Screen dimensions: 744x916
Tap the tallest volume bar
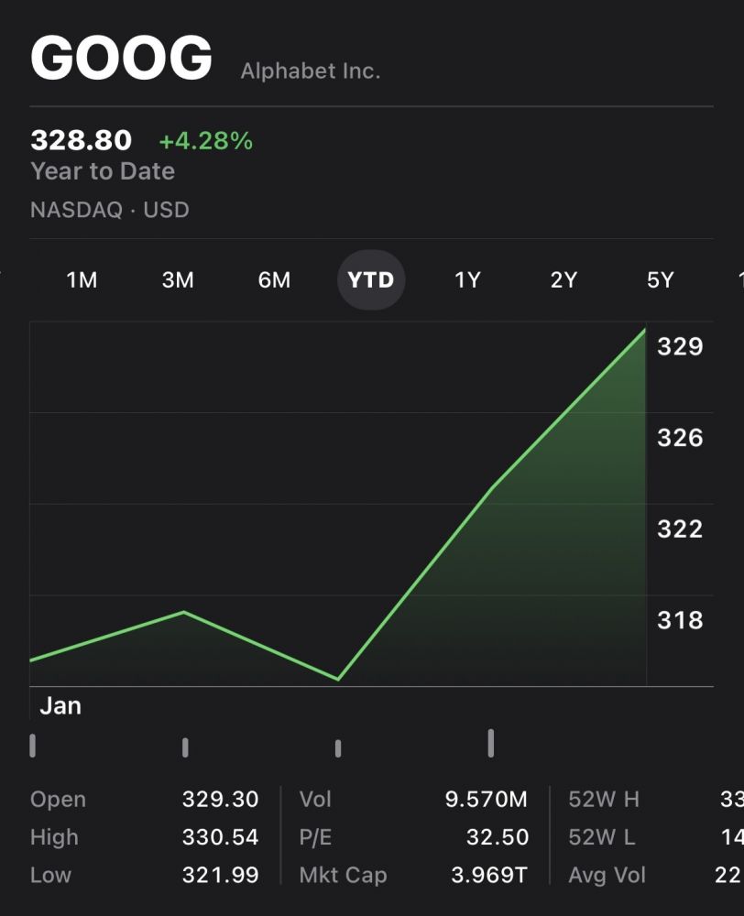491,743
